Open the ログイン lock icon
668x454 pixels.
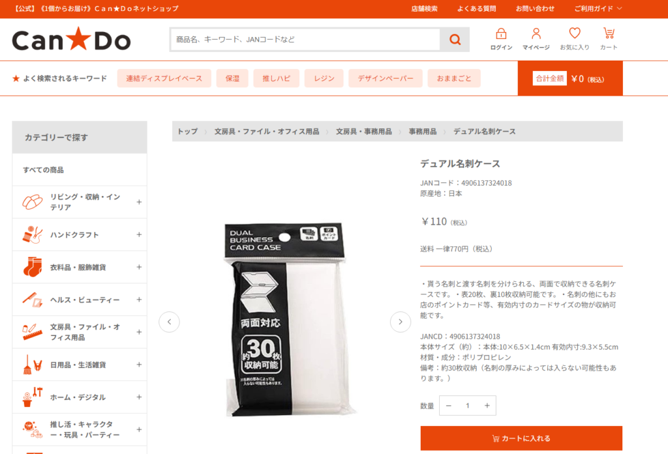(x=501, y=34)
